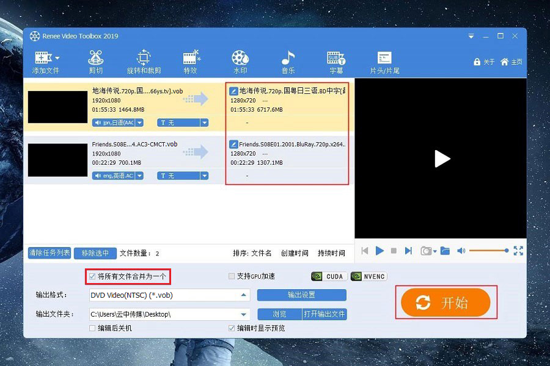Expand audio track dropdown jpn,日语
The width and height of the screenshot is (550, 366).
tap(139, 123)
